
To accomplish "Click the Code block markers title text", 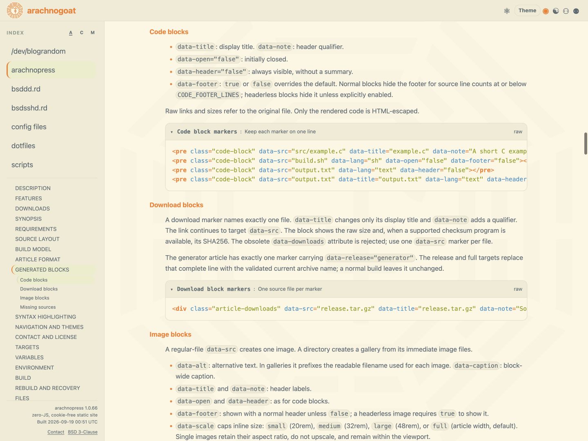I will pos(207,131).
